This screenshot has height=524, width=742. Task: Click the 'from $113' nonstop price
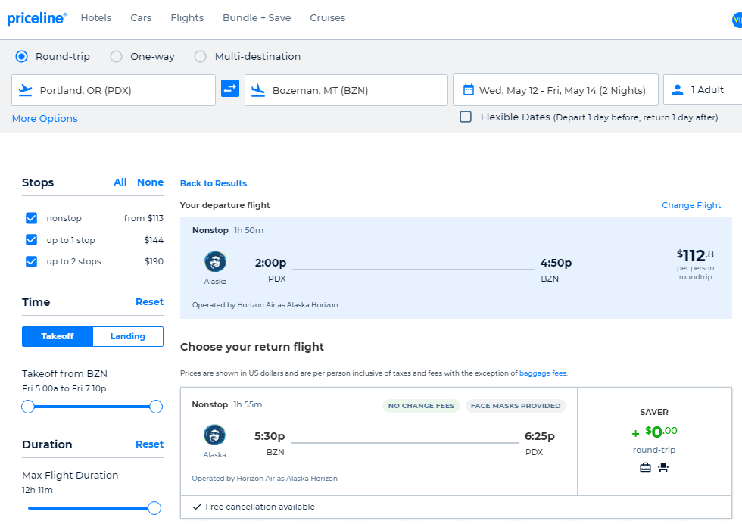143,218
